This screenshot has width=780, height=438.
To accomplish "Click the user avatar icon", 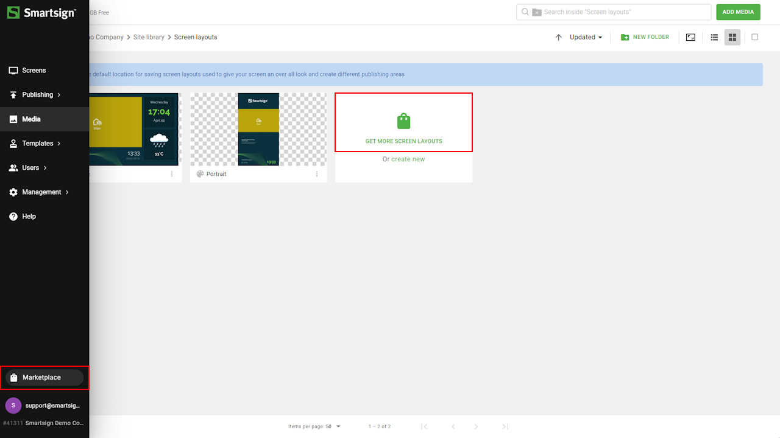I will coord(13,405).
